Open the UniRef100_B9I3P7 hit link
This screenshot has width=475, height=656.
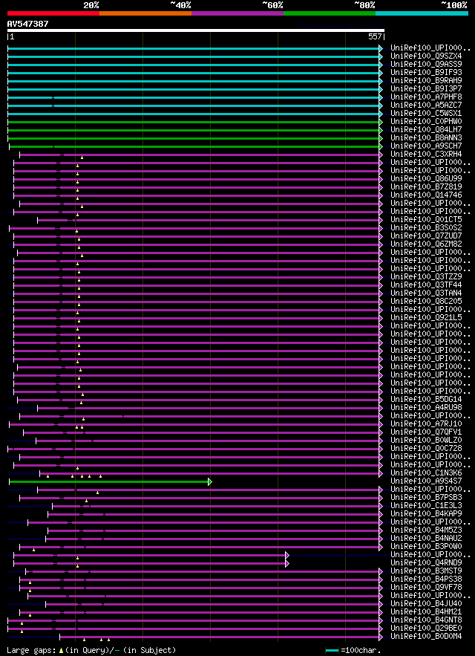tap(426, 89)
